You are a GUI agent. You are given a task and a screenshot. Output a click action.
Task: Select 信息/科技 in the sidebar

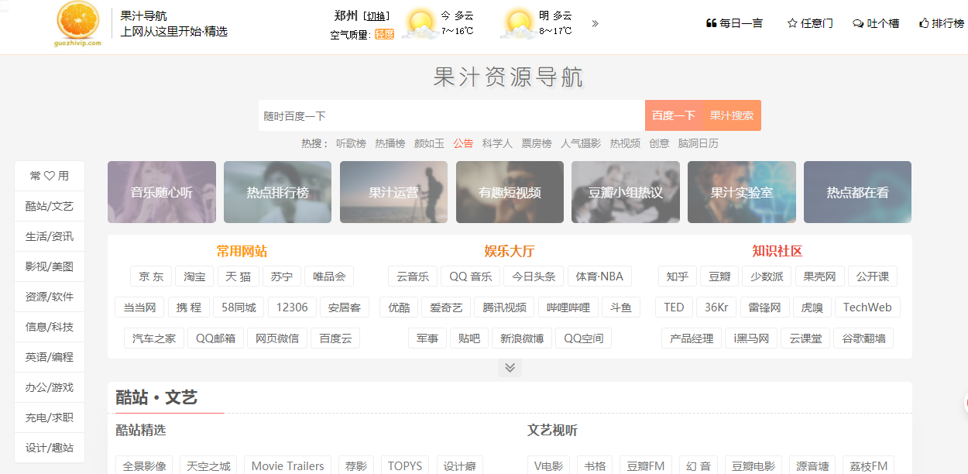click(x=50, y=327)
